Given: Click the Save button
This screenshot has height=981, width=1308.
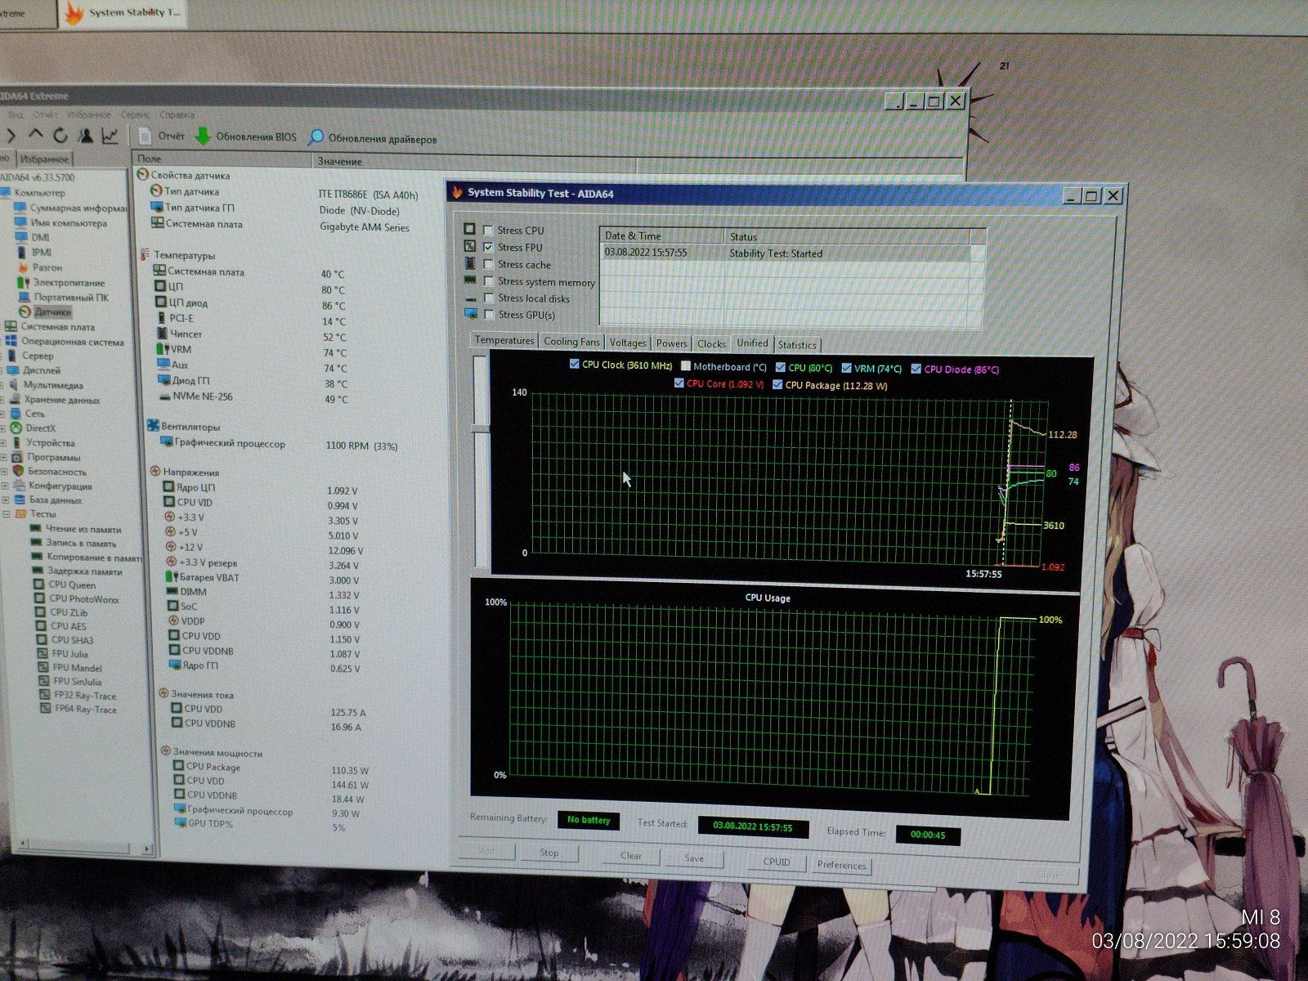Looking at the screenshot, I should tap(694, 858).
